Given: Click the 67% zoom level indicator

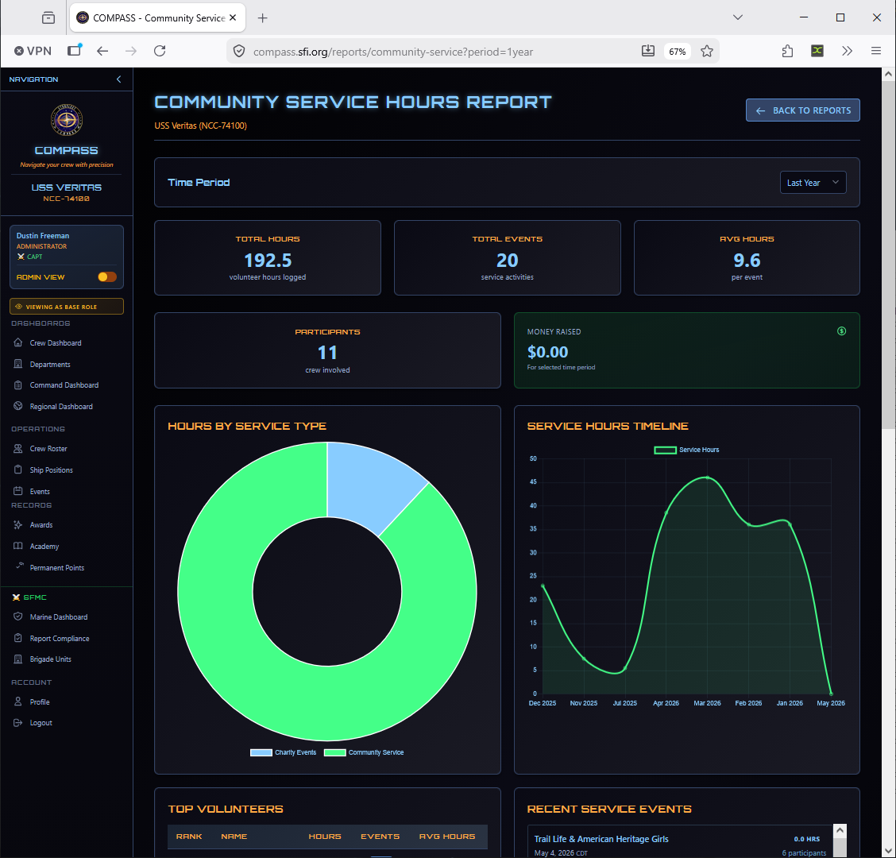Looking at the screenshot, I should click(x=677, y=52).
